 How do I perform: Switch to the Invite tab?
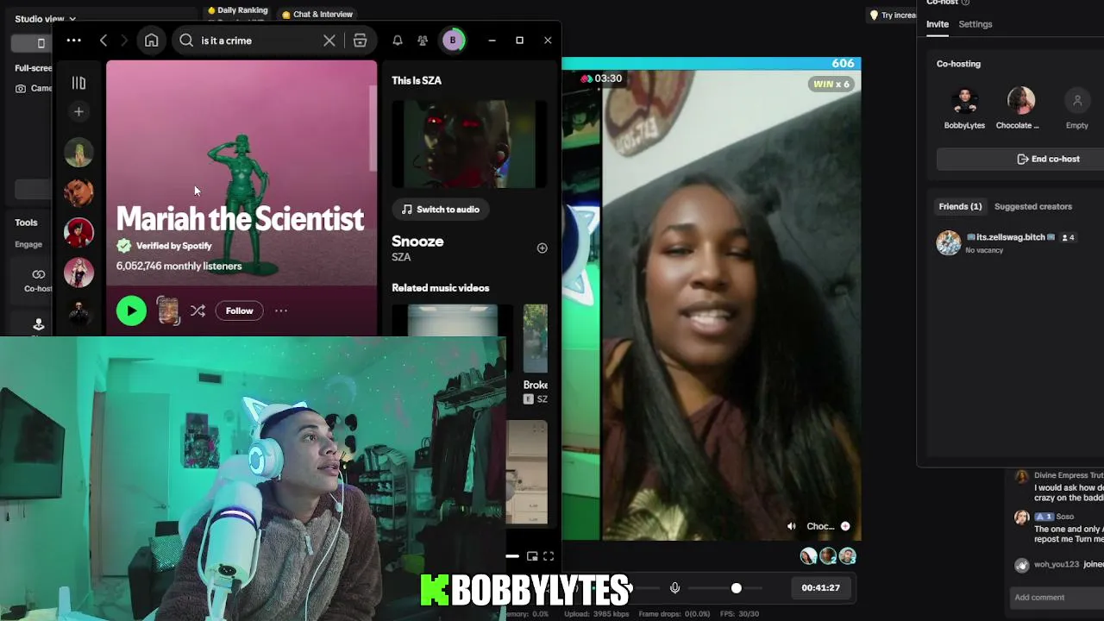(x=938, y=24)
